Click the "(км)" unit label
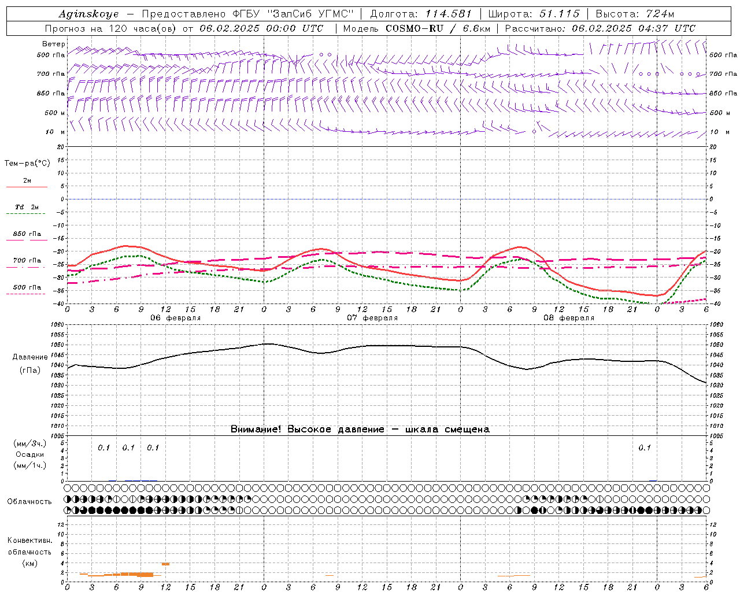This screenshot has height=592, width=740. point(29,563)
